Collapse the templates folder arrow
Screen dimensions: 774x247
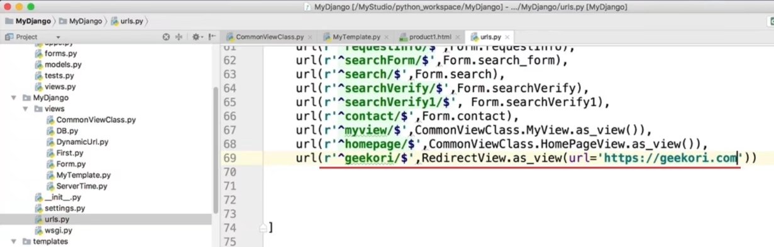point(14,241)
